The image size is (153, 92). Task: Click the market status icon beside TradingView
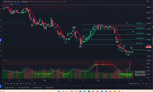(x=32, y=2)
